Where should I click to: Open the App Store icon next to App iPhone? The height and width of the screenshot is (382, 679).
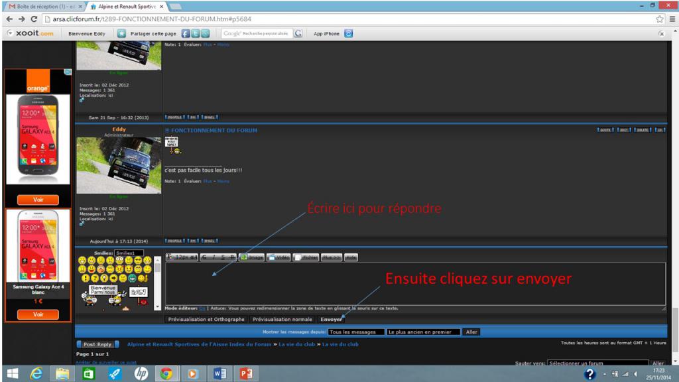coord(349,33)
